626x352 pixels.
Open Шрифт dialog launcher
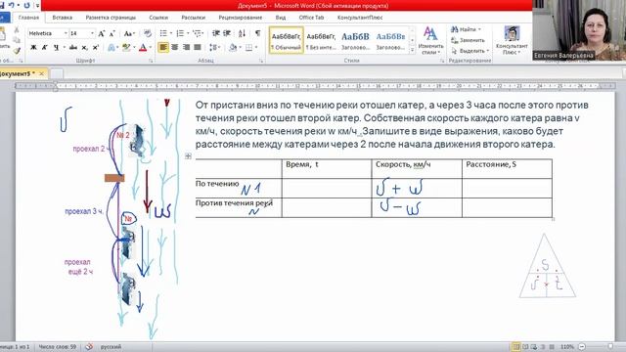151,61
